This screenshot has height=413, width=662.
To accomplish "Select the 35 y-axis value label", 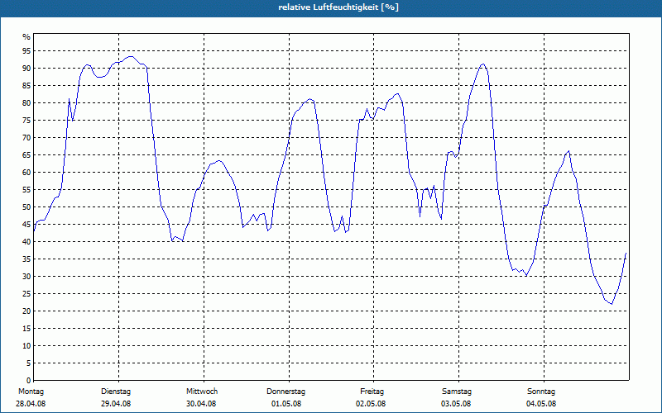I will [26, 259].
